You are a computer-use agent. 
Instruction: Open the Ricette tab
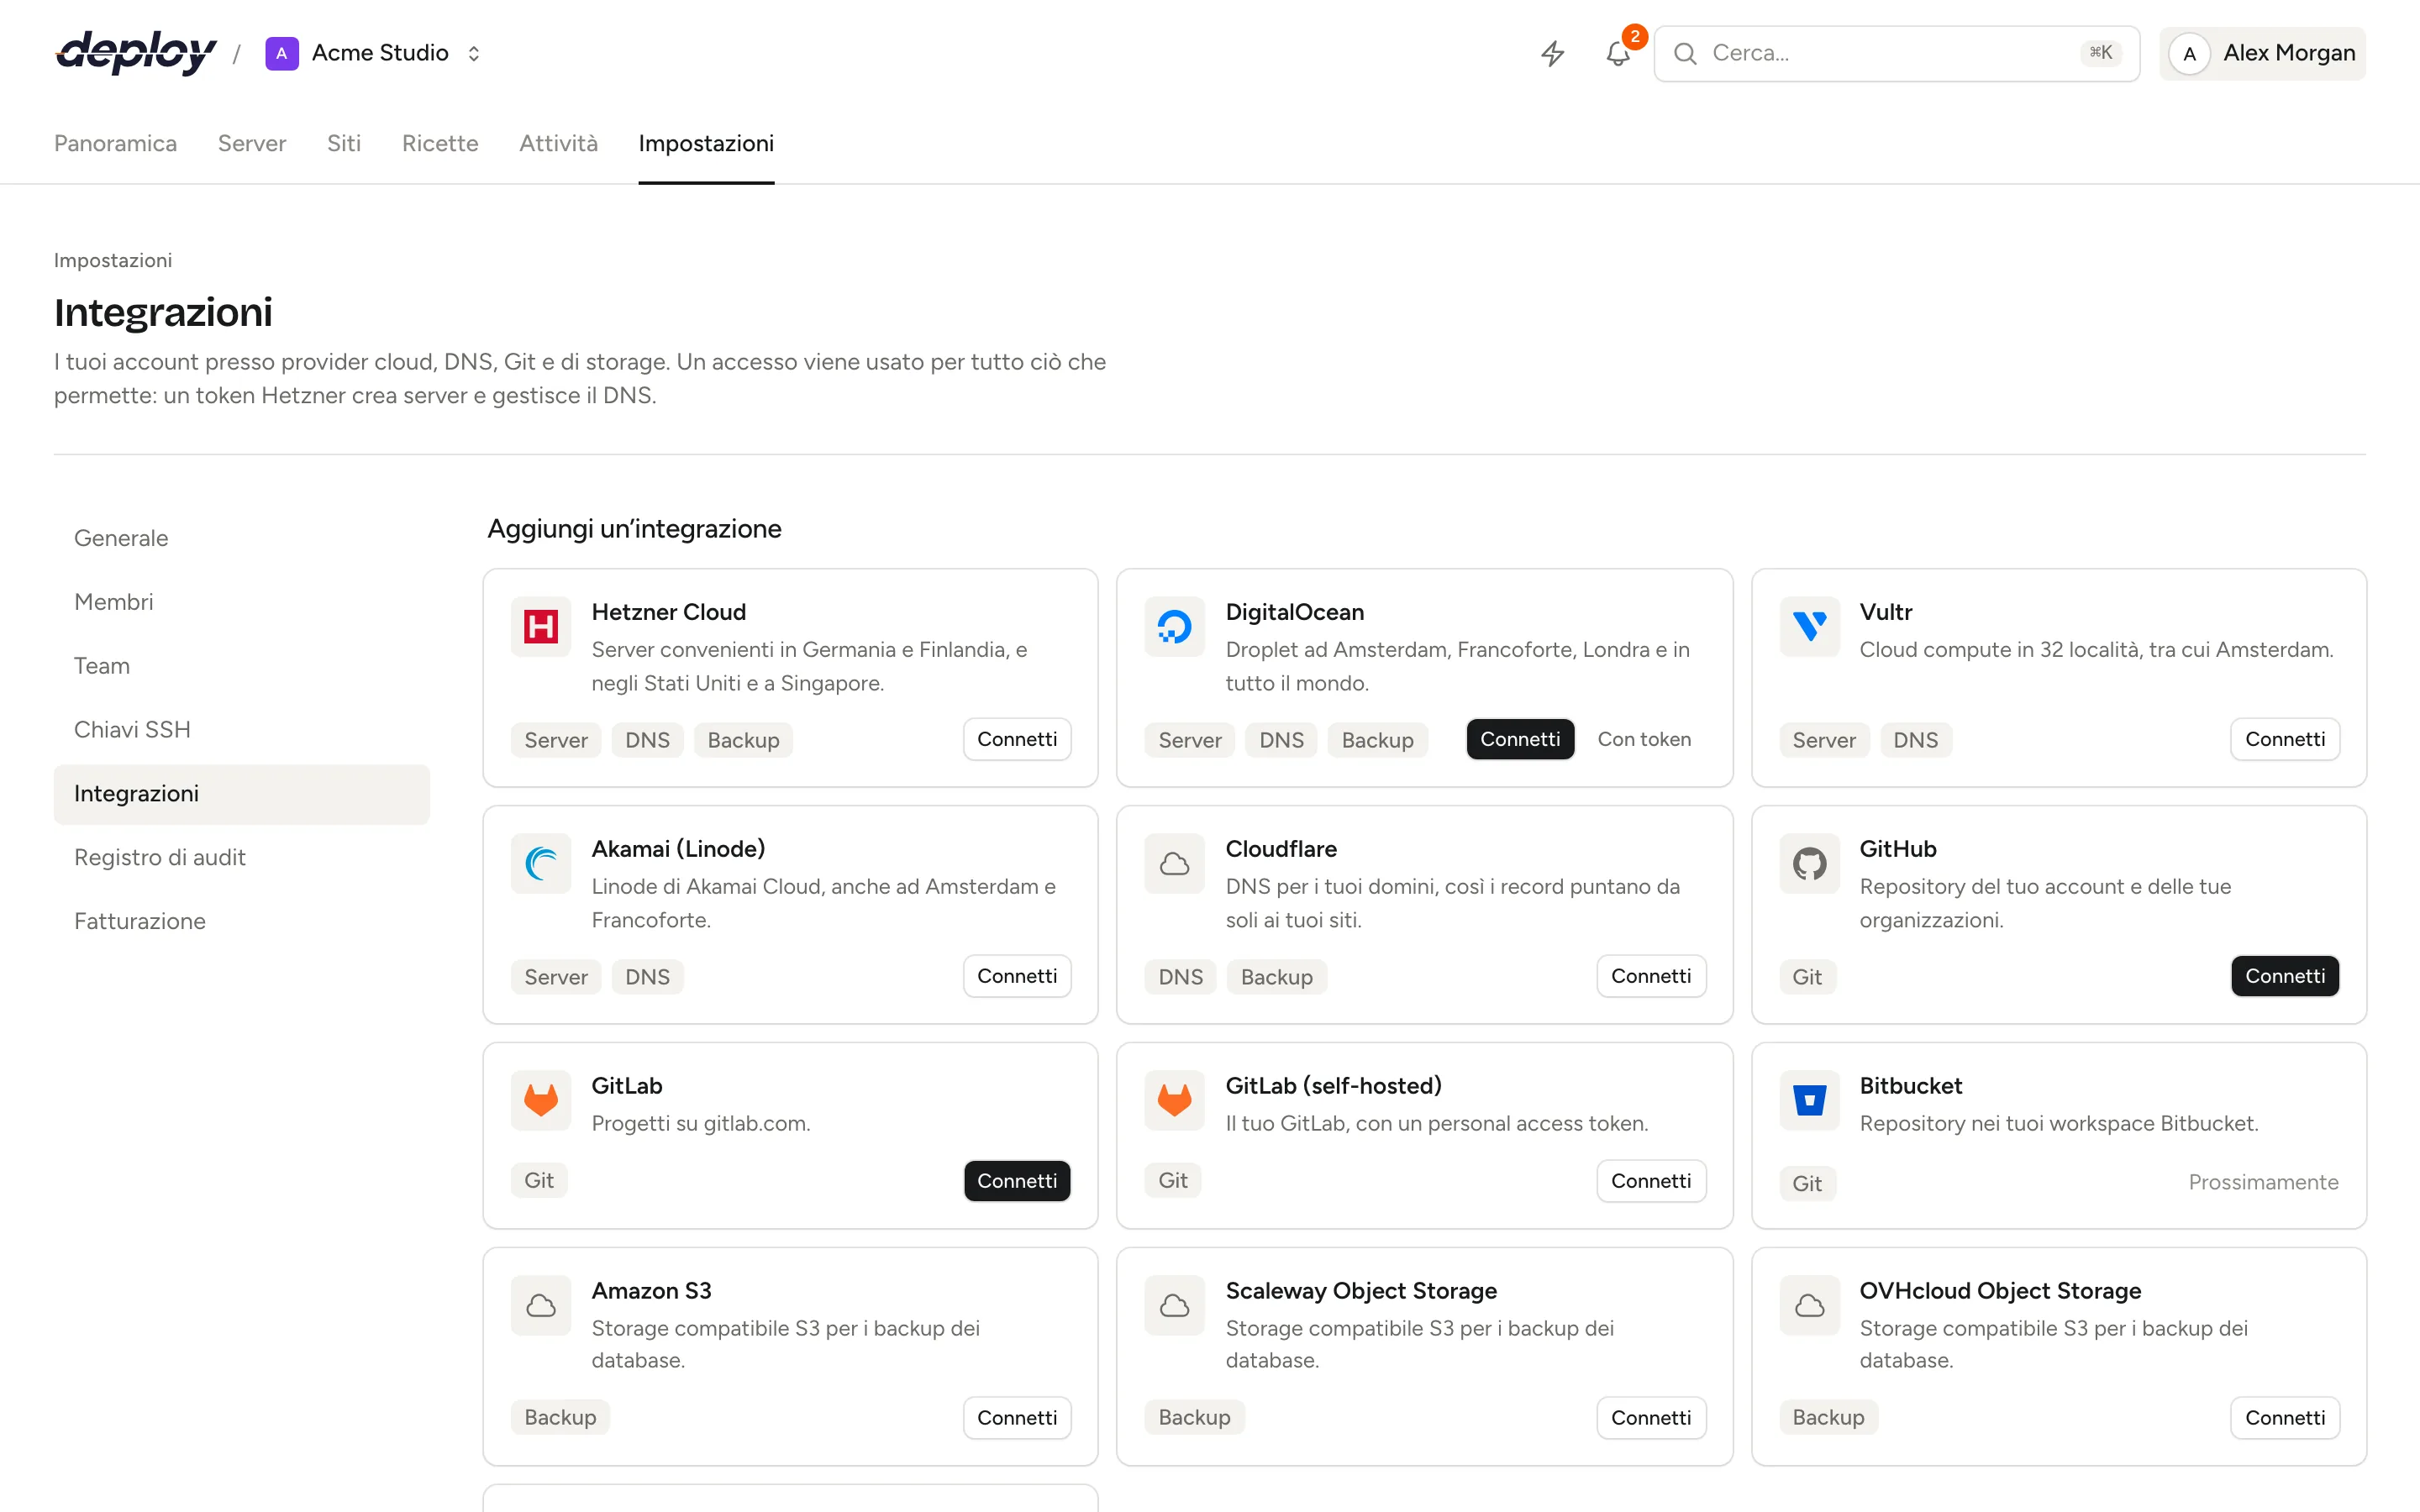tap(440, 143)
